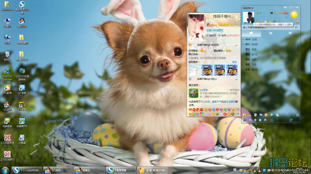Image resolution: width=311 pixels, height=174 pixels.
Task: Open Qzone star icon under QQ avatar
Action: [x=258, y=22]
